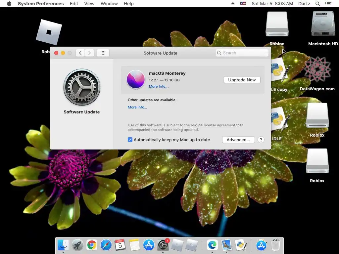The width and height of the screenshot is (339, 254).
Task: Open Preview from the Dock
Action: 226,245
